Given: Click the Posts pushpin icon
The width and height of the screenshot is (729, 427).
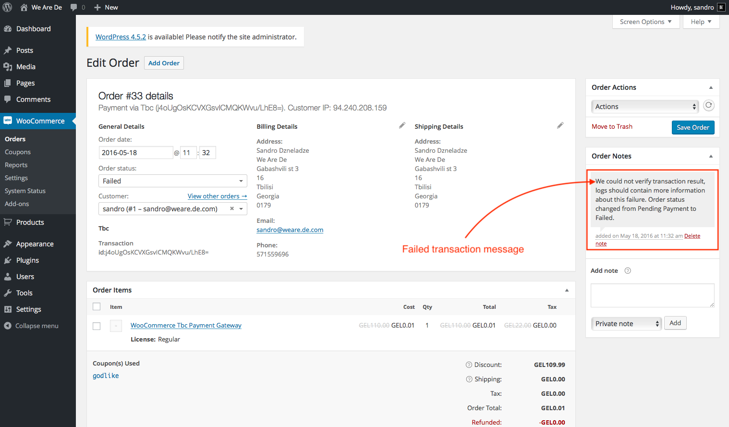Looking at the screenshot, I should pyautogui.click(x=8, y=50).
